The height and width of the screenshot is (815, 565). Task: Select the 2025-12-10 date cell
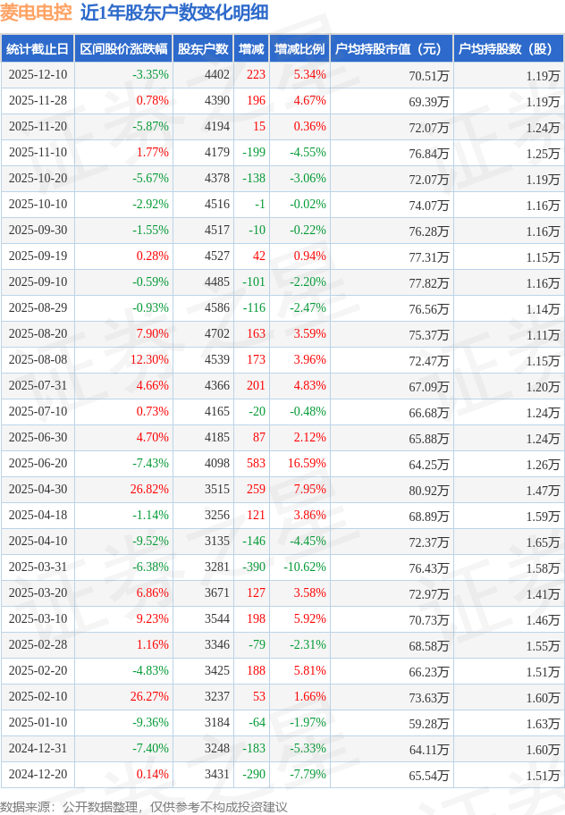[x=38, y=75]
